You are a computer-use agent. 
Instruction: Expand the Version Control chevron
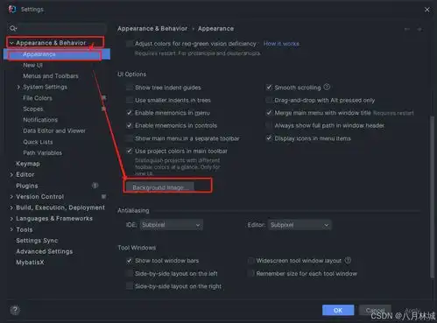tap(11, 197)
